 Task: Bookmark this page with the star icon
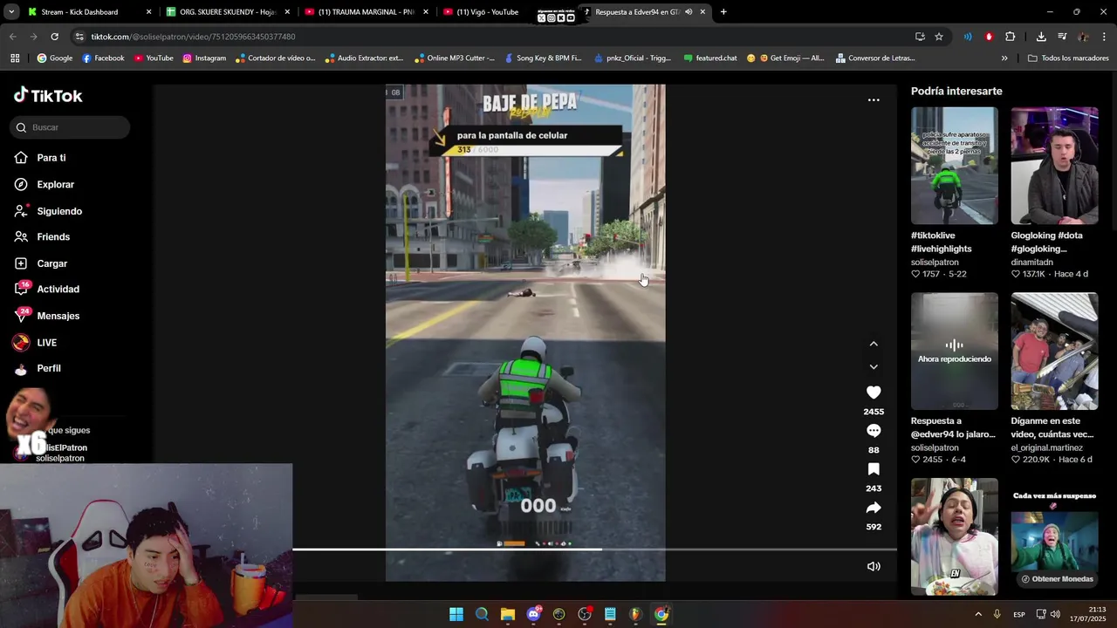click(x=939, y=37)
